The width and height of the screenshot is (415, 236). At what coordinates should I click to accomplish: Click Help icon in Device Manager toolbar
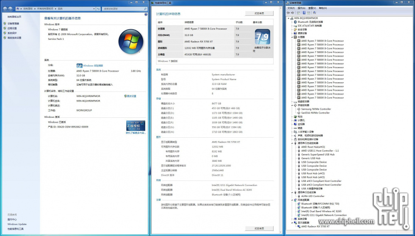(304, 12)
